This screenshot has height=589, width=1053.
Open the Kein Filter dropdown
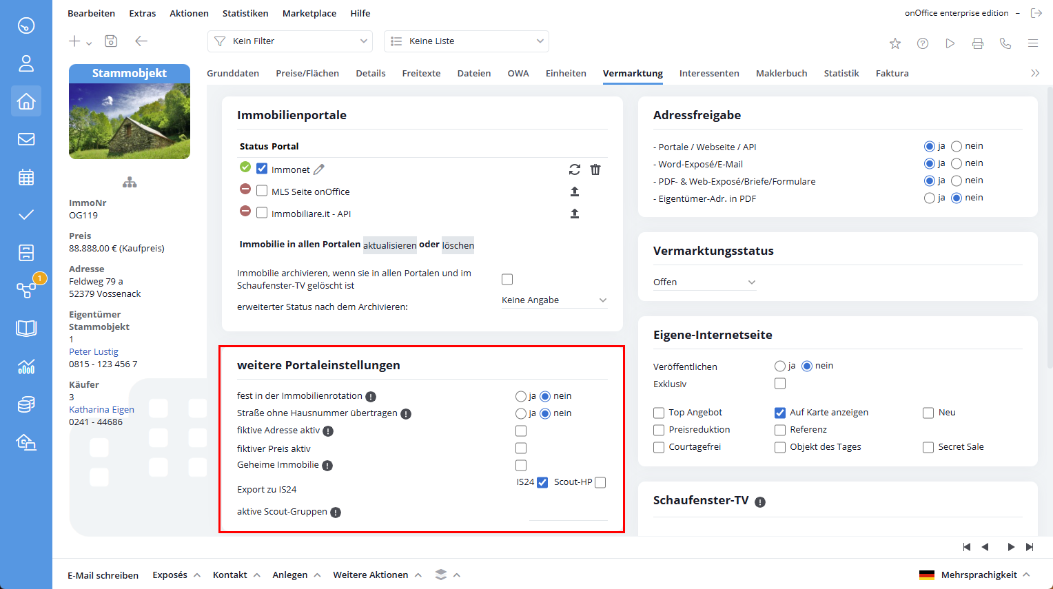pos(289,41)
